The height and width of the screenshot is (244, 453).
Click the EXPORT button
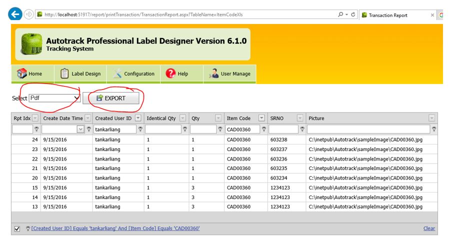pyautogui.click(x=111, y=98)
